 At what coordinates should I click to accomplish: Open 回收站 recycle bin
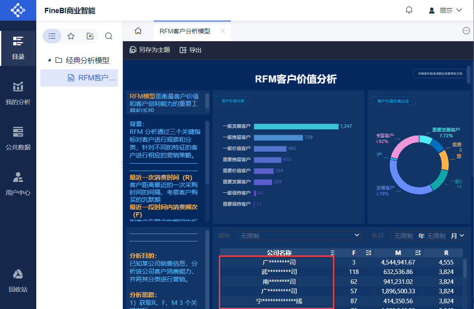pyautogui.click(x=18, y=281)
